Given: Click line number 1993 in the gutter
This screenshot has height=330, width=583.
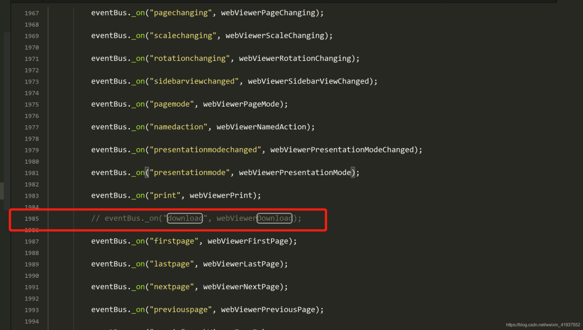Looking at the screenshot, I should (32, 310).
